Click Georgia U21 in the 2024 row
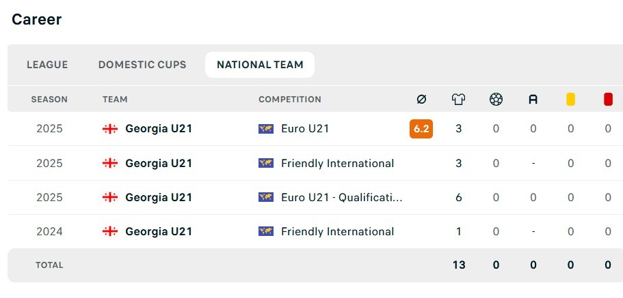 click(x=159, y=231)
